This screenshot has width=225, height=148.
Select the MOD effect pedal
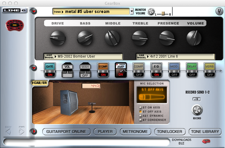click(174, 70)
